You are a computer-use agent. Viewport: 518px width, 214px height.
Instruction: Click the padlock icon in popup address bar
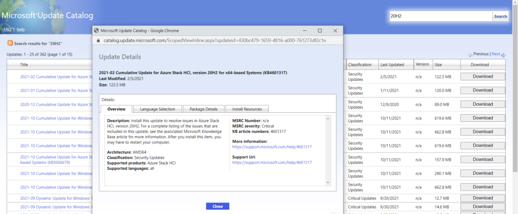(98, 40)
